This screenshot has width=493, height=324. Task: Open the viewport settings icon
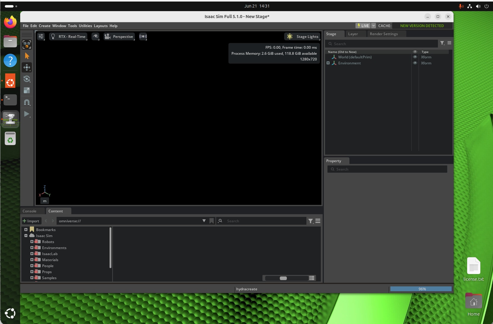(x=41, y=36)
